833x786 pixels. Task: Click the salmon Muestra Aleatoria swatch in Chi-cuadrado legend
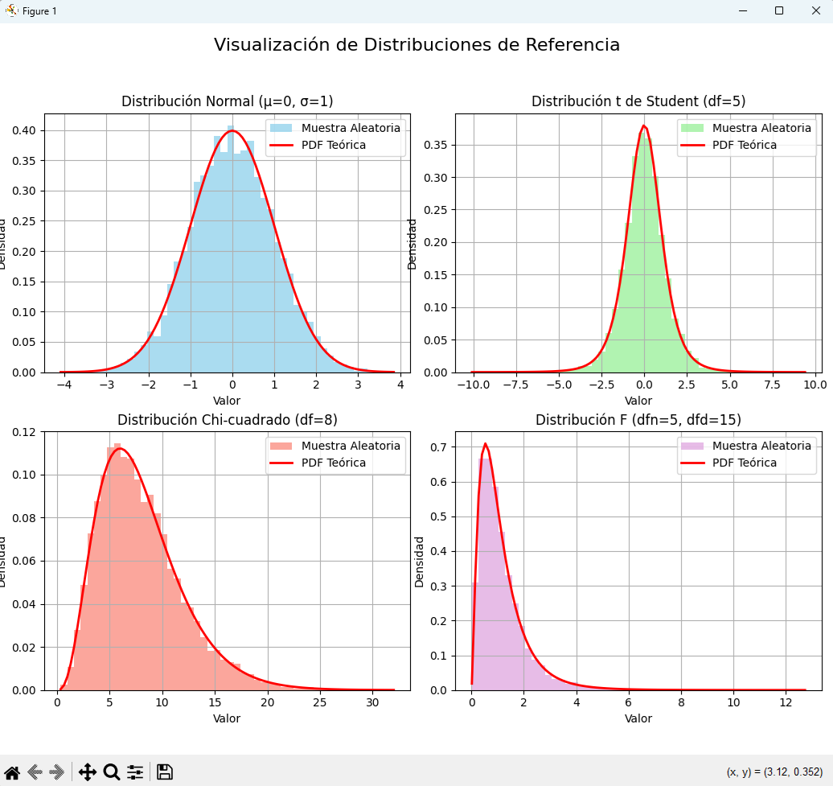[x=281, y=446]
